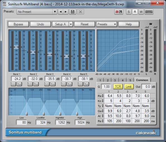Screen dimensions: 166x142
Task: Click the Out gain field 0.0
Action: [x=146, y=87]
